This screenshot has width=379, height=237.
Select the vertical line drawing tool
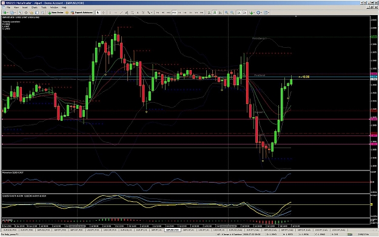point(110,13)
